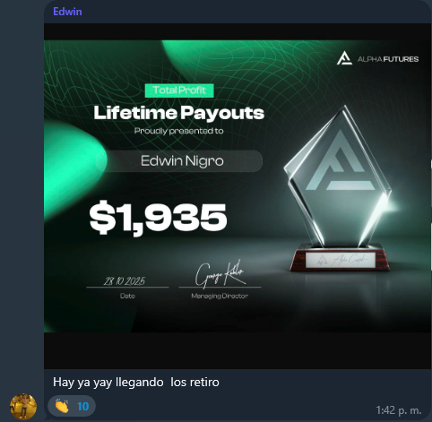Click the "Edwin Nigro" name pill
Viewport: 432px width, 422px height.
pos(179,161)
